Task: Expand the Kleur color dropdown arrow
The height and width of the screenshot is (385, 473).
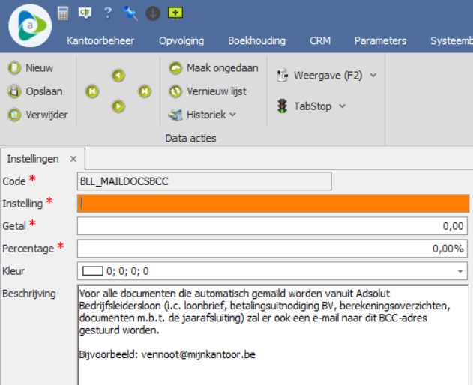Action: [460, 271]
